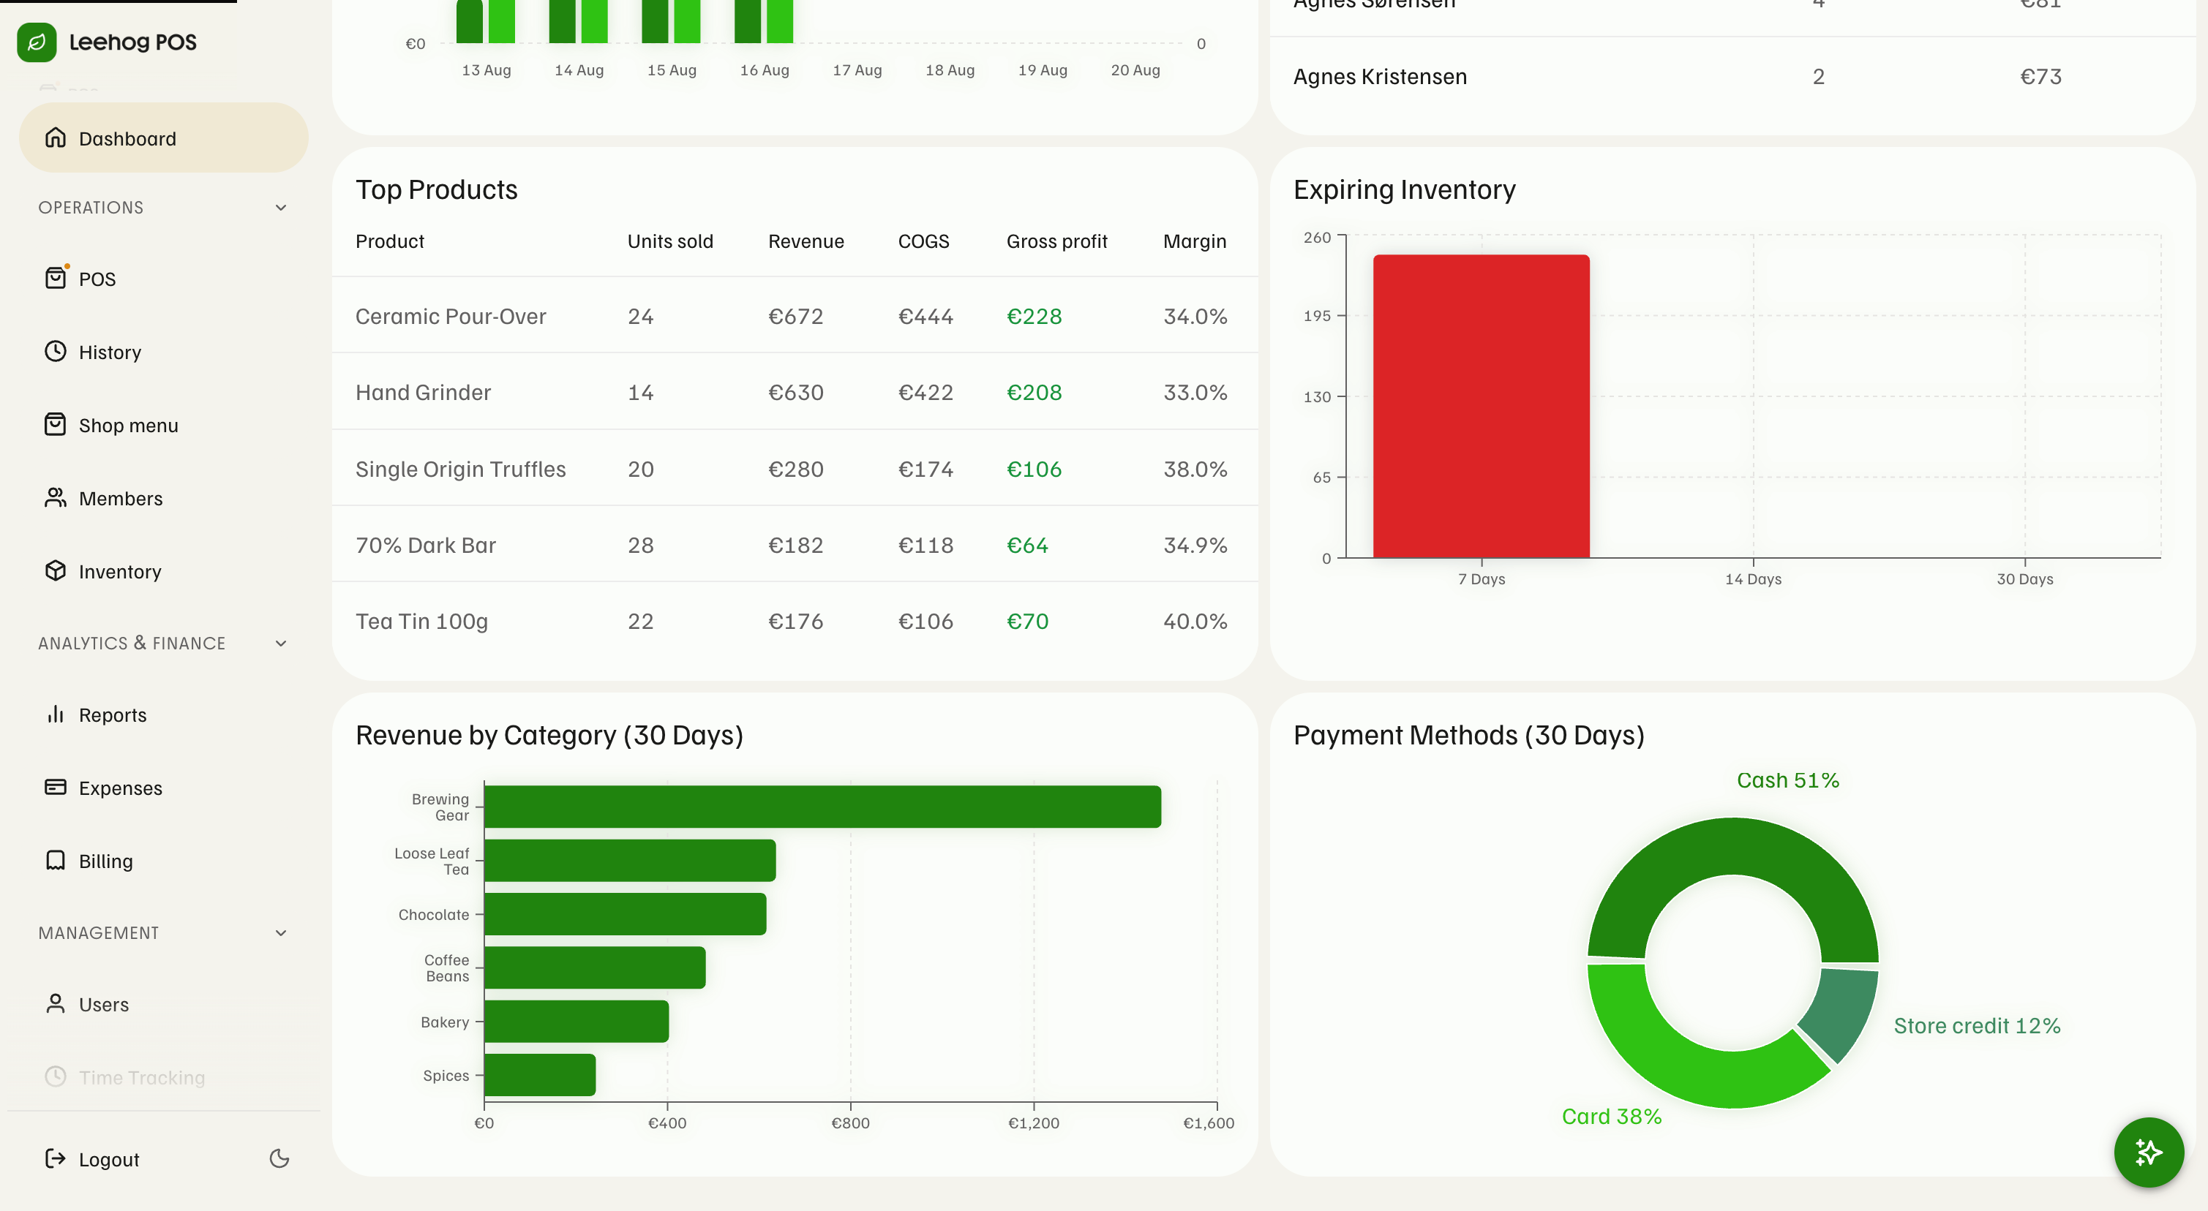Click the Chocolate category revenue bar

625,913
